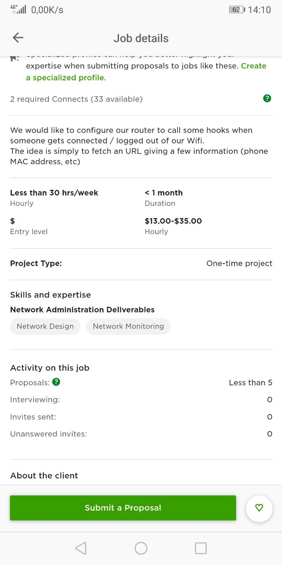Select the Network Design skill tag
Screen dimensions: 282x565
coord(45,326)
